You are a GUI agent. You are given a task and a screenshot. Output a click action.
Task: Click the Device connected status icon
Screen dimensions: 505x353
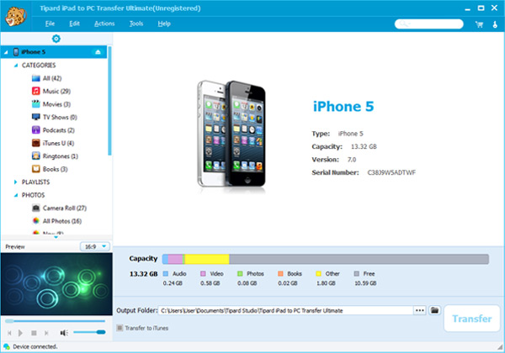(x=7, y=346)
